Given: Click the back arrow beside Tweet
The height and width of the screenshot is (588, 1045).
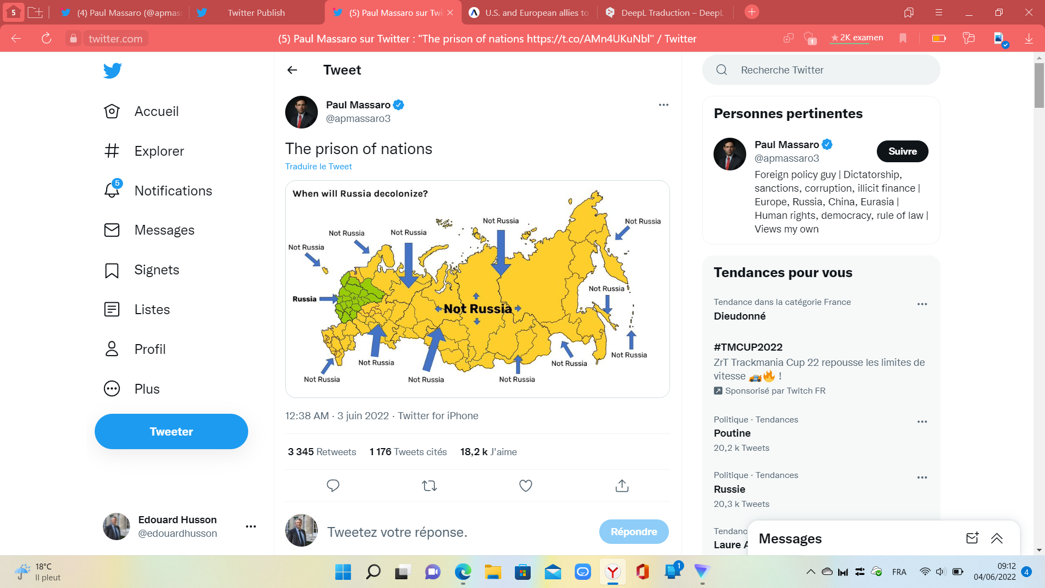Looking at the screenshot, I should (x=292, y=70).
